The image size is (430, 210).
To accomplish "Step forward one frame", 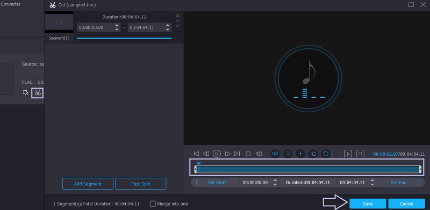I will point(227,154).
